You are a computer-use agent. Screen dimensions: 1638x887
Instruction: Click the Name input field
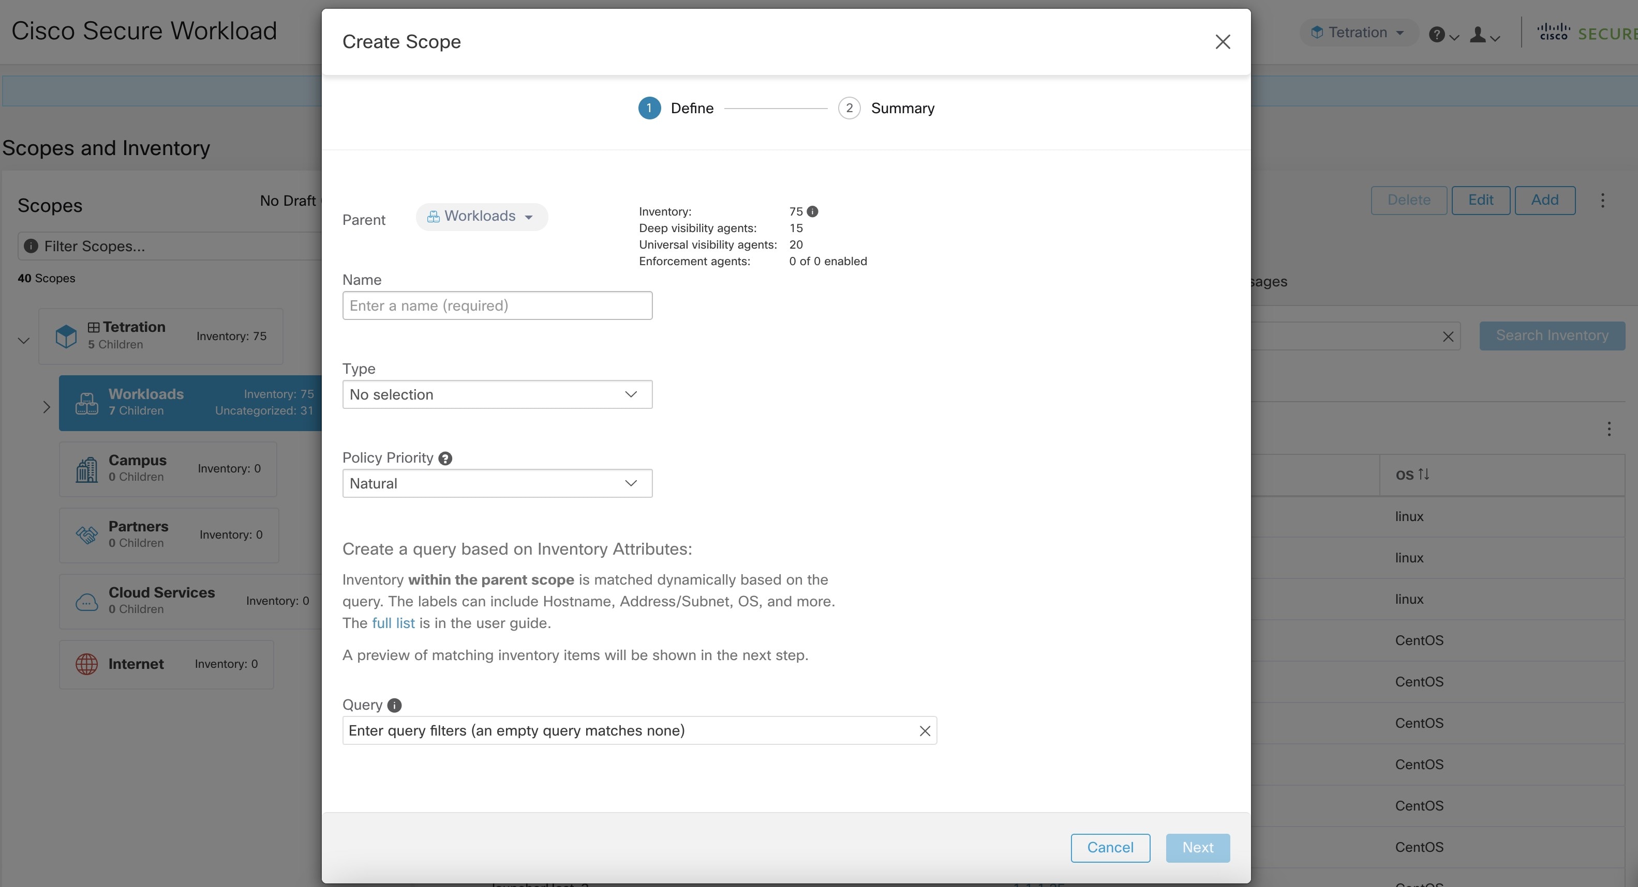coord(497,305)
